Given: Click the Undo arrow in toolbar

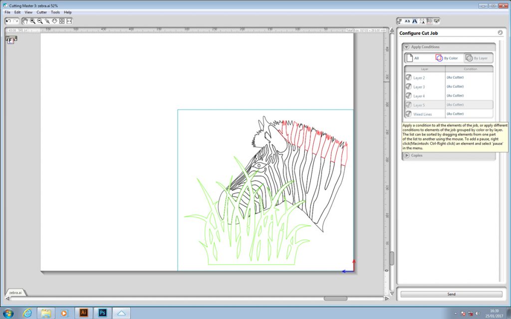Looking at the screenshot, I should (x=8, y=21).
